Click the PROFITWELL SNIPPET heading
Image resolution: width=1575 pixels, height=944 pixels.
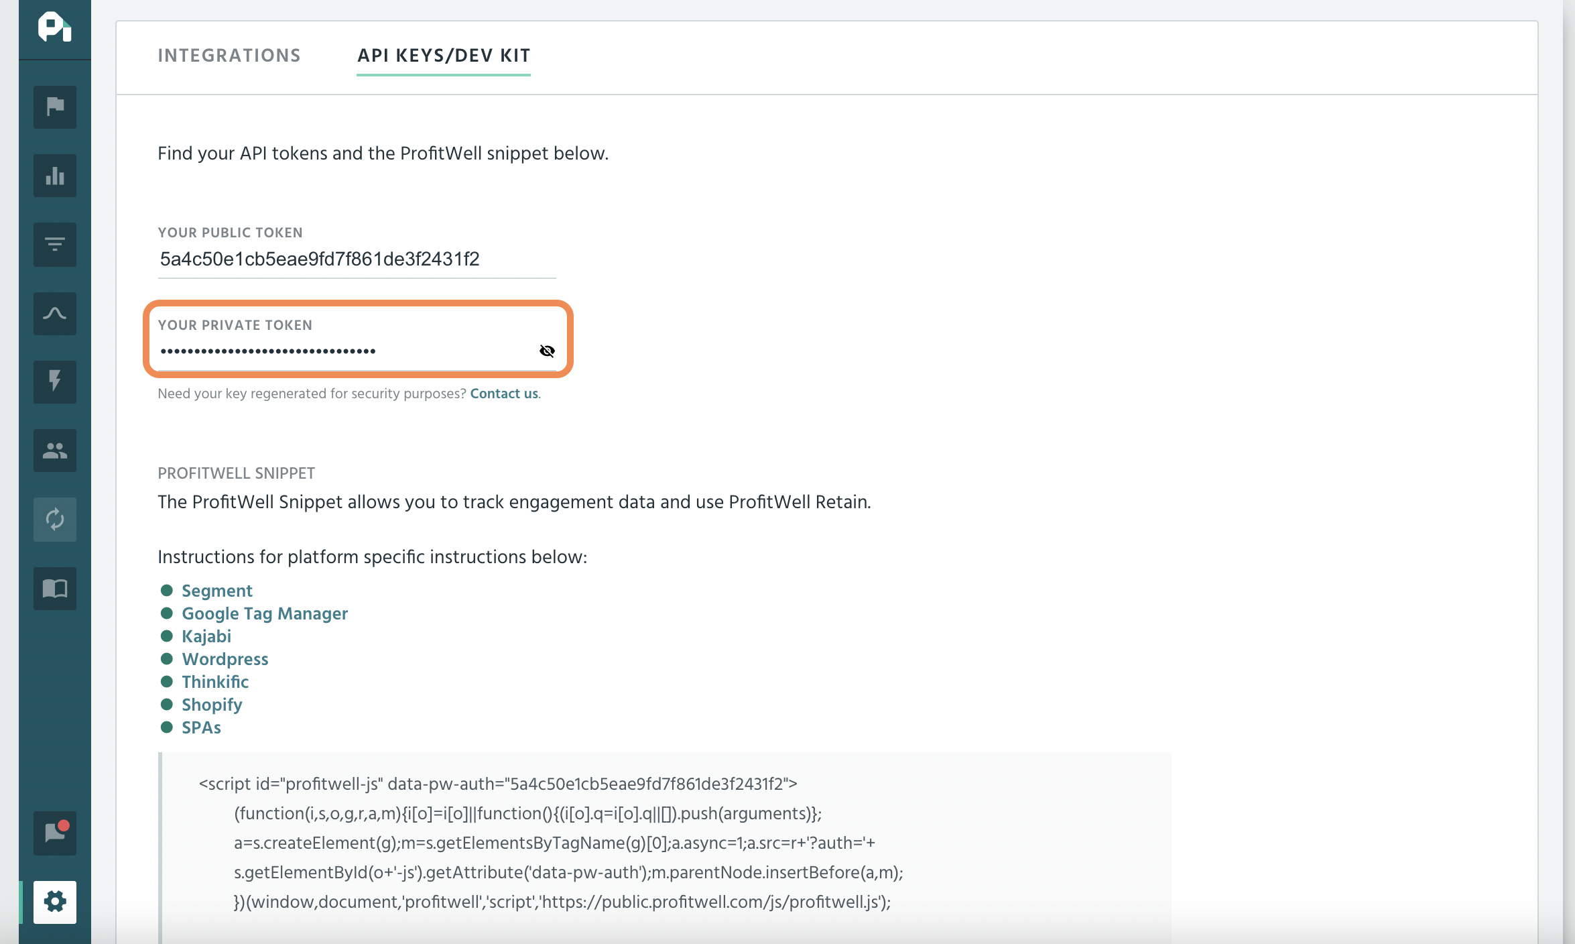tap(236, 473)
